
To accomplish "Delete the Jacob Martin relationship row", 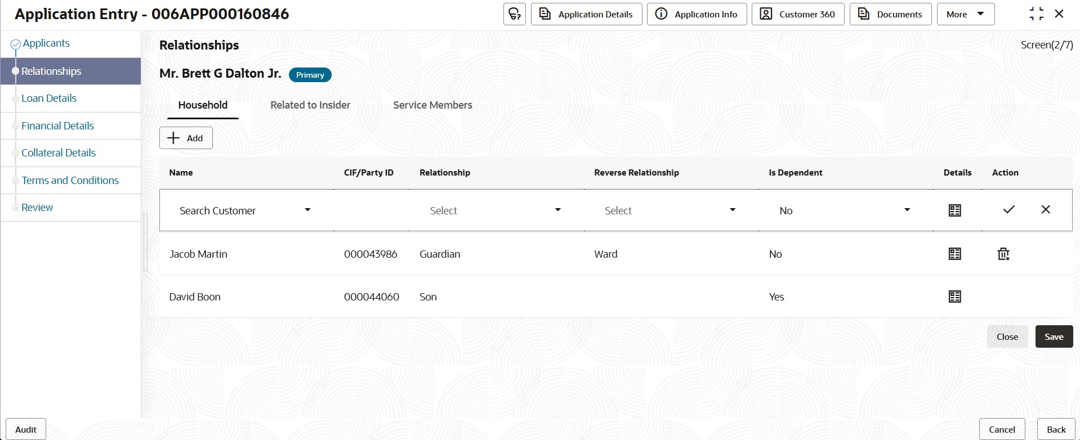I will [1003, 254].
